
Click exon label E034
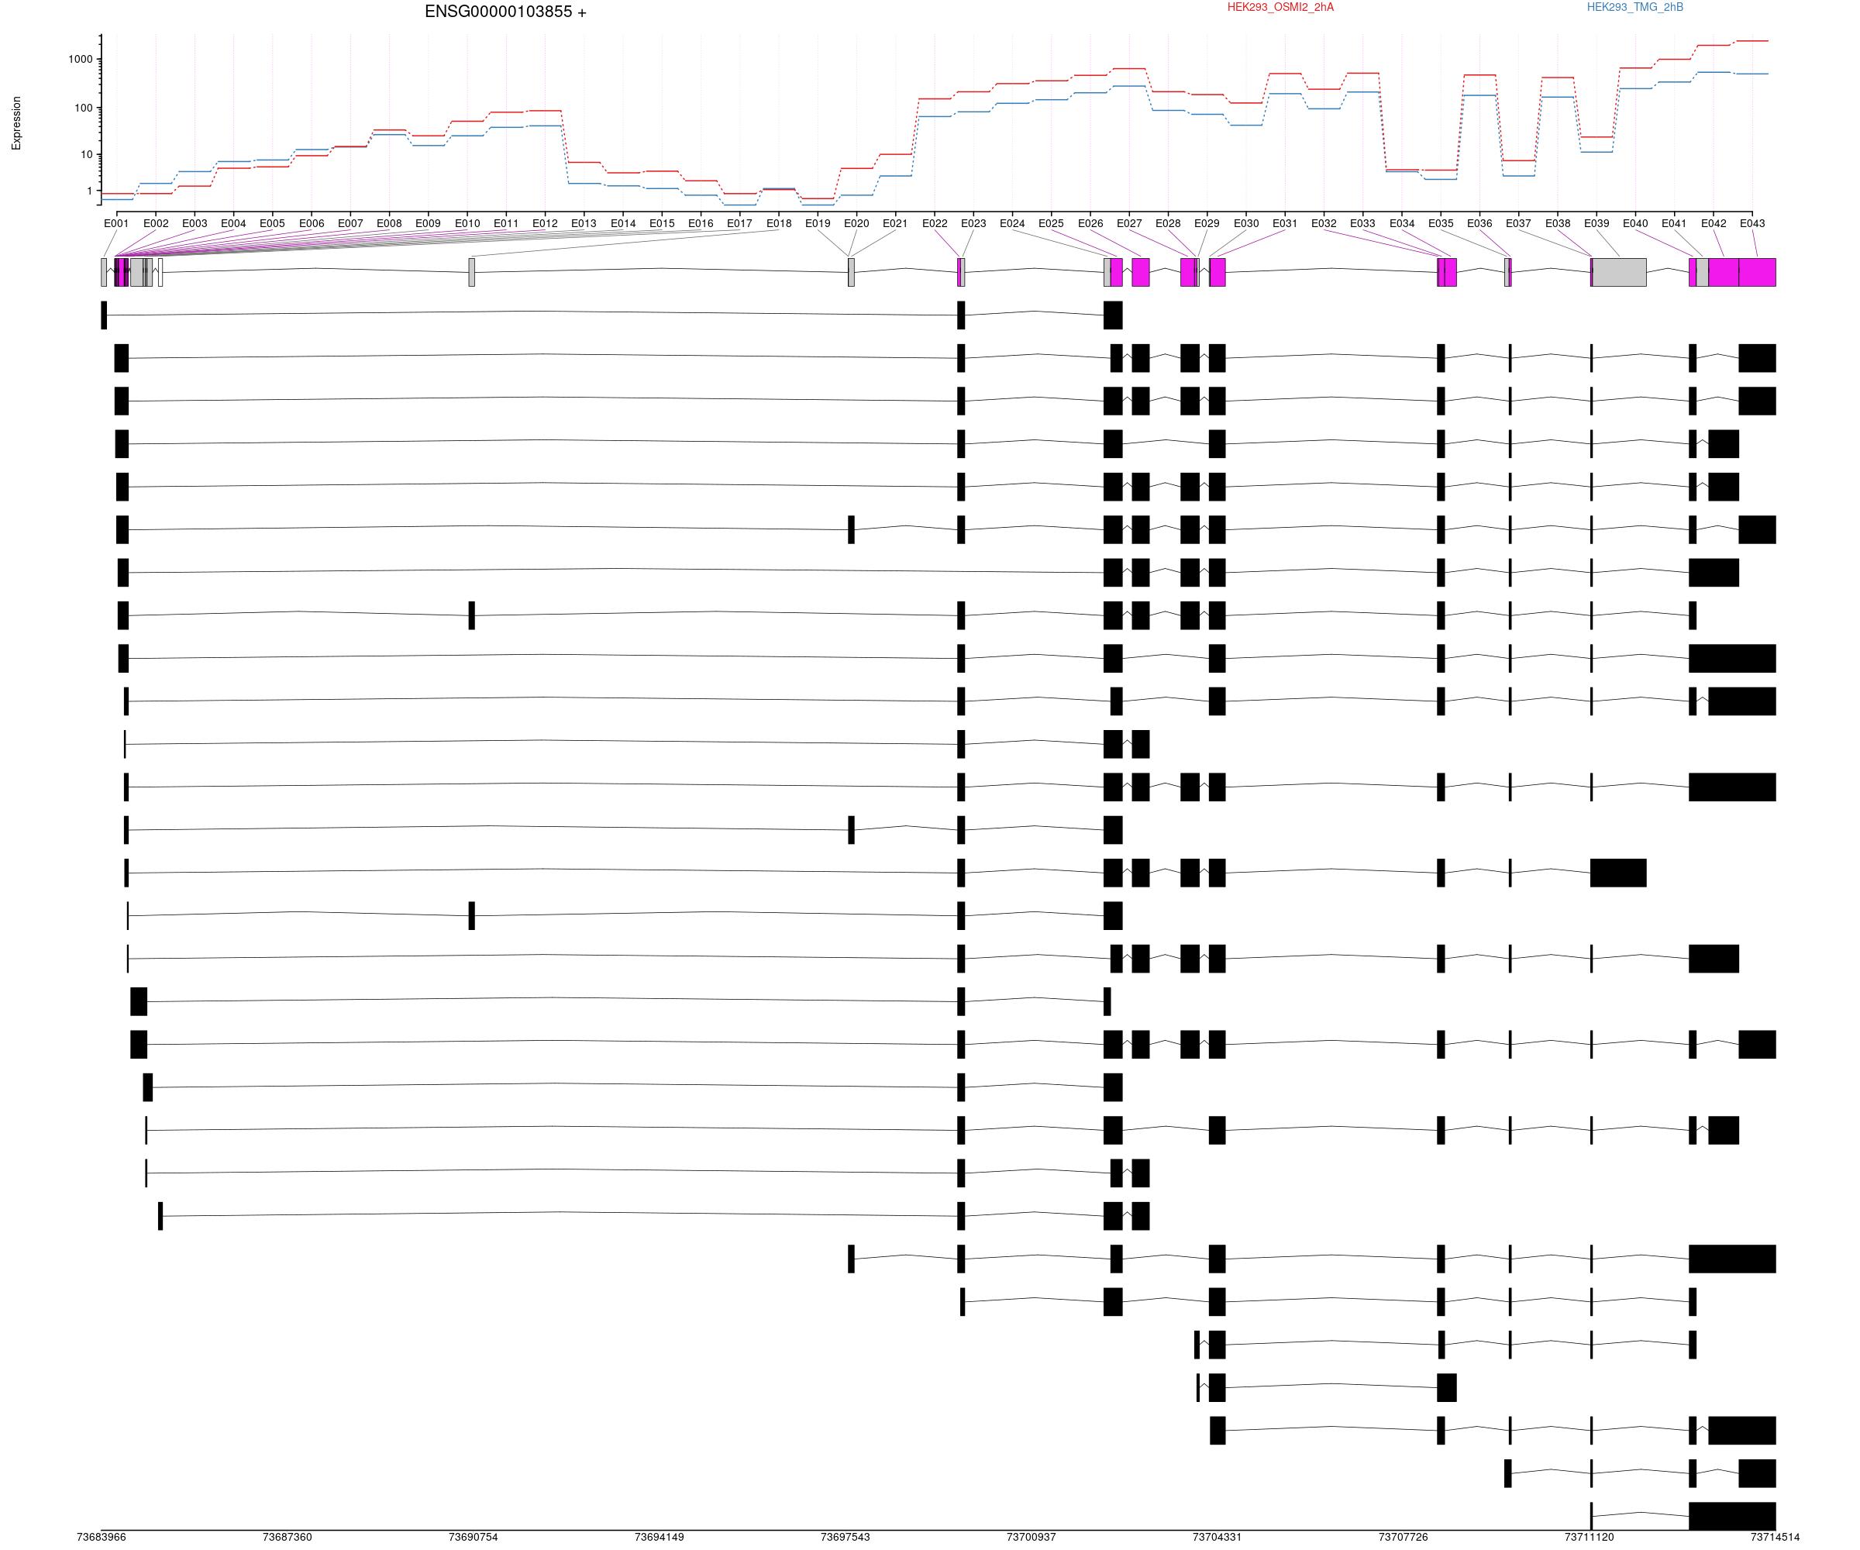[1402, 224]
